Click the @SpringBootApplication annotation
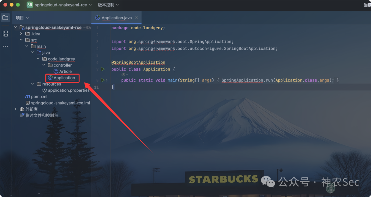This screenshot has height=197, width=371. point(138,63)
